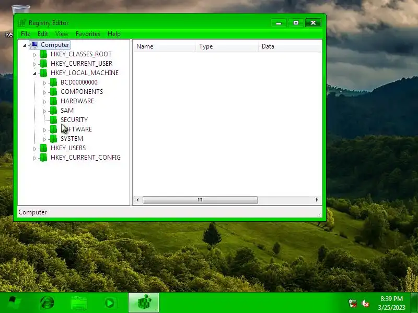Click the COMPONENTS folder icon
418x313 pixels.
54,92
